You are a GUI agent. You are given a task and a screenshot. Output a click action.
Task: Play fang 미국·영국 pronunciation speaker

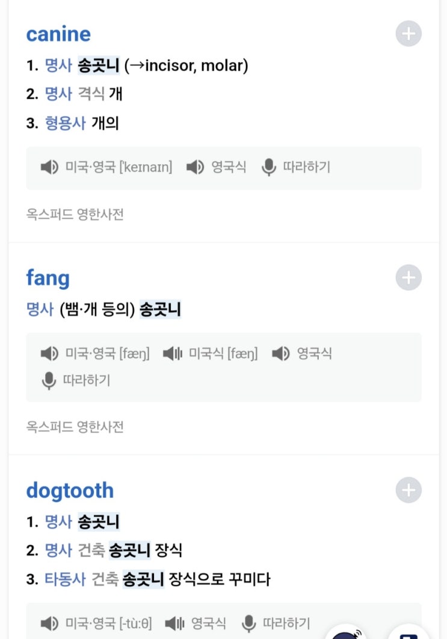point(49,353)
